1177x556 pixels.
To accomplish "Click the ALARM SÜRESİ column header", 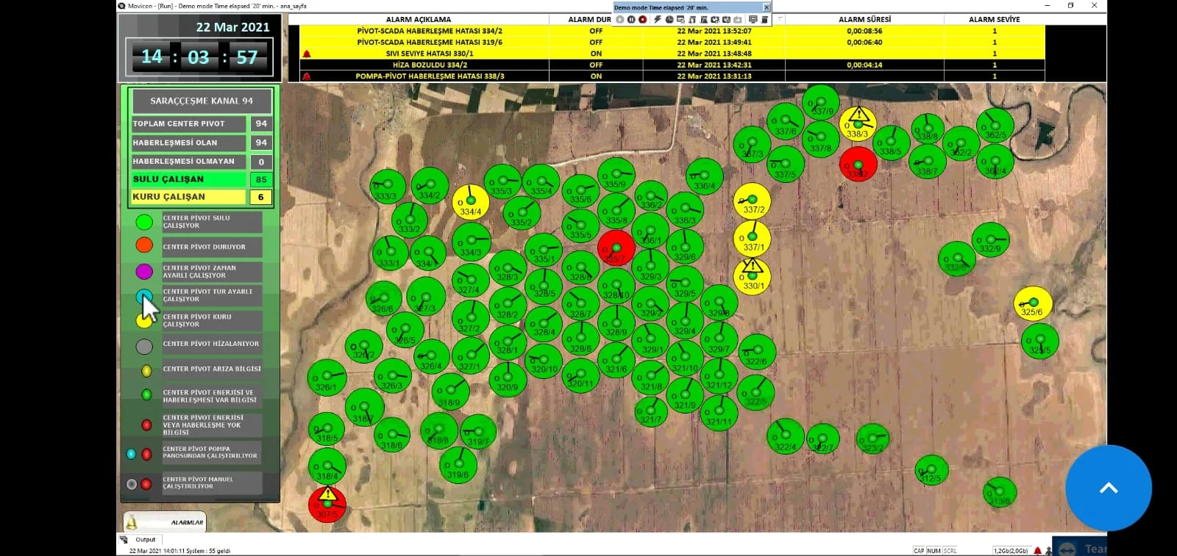I will [864, 20].
